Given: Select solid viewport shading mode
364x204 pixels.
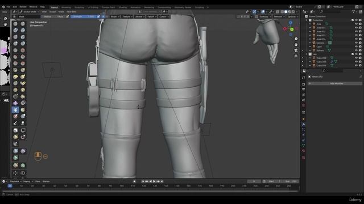Looking at the screenshot, I should [x=286, y=11].
